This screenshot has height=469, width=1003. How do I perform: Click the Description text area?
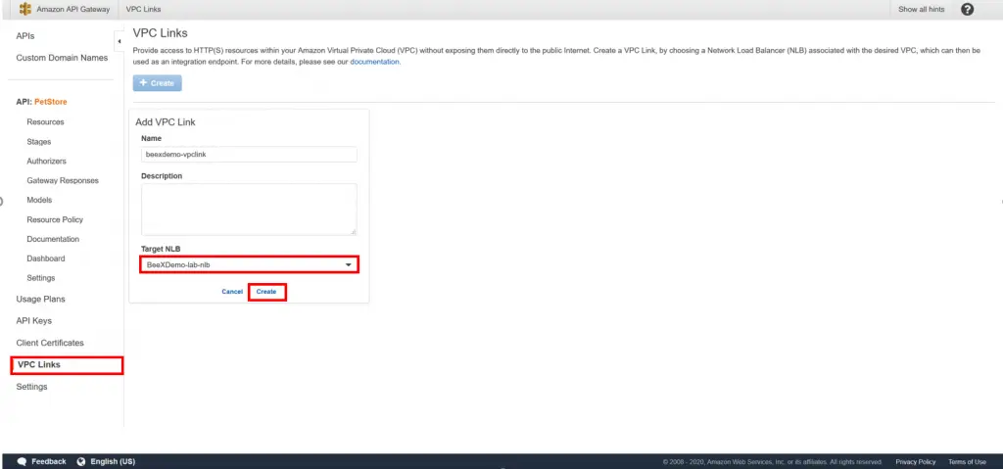(x=249, y=210)
